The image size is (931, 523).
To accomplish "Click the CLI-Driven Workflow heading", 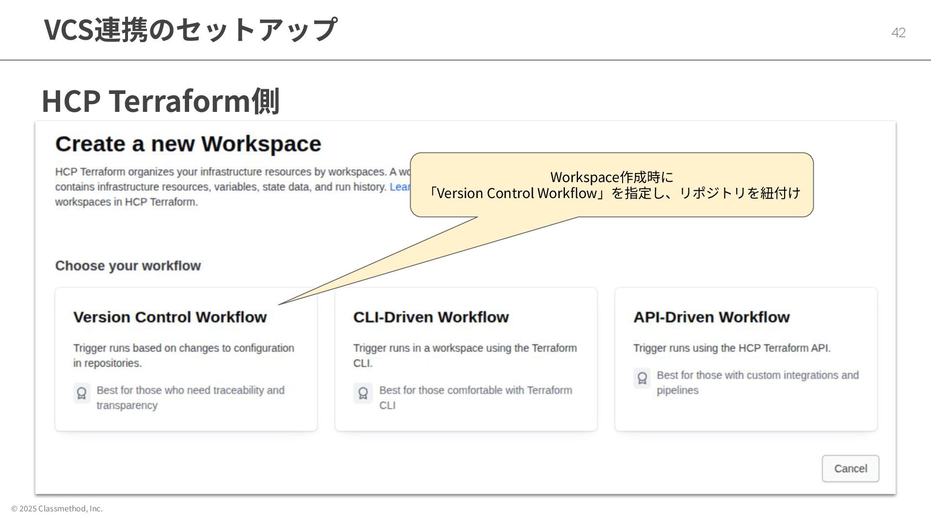I will coord(431,317).
